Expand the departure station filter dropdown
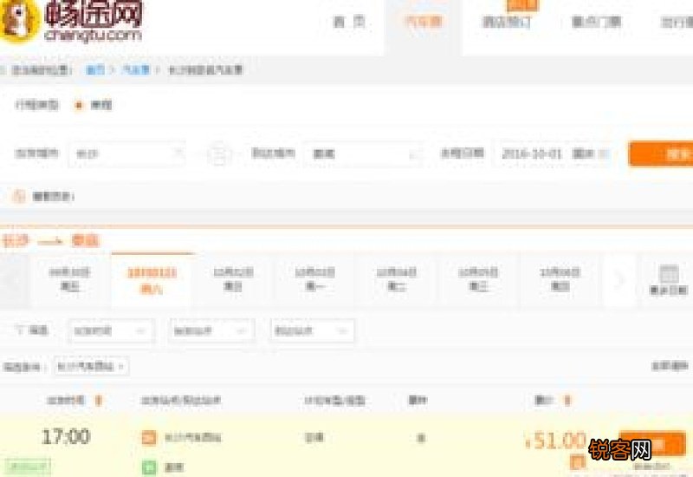Screen dimensions: 693x477 pyautogui.click(x=211, y=331)
